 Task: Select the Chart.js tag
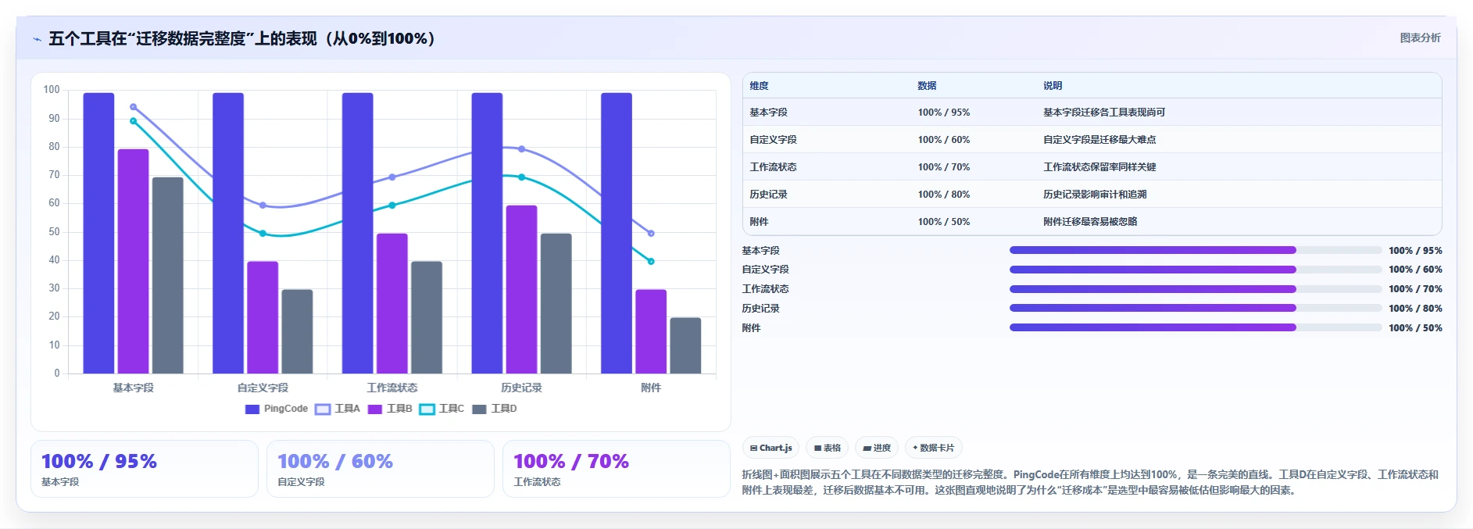(770, 448)
